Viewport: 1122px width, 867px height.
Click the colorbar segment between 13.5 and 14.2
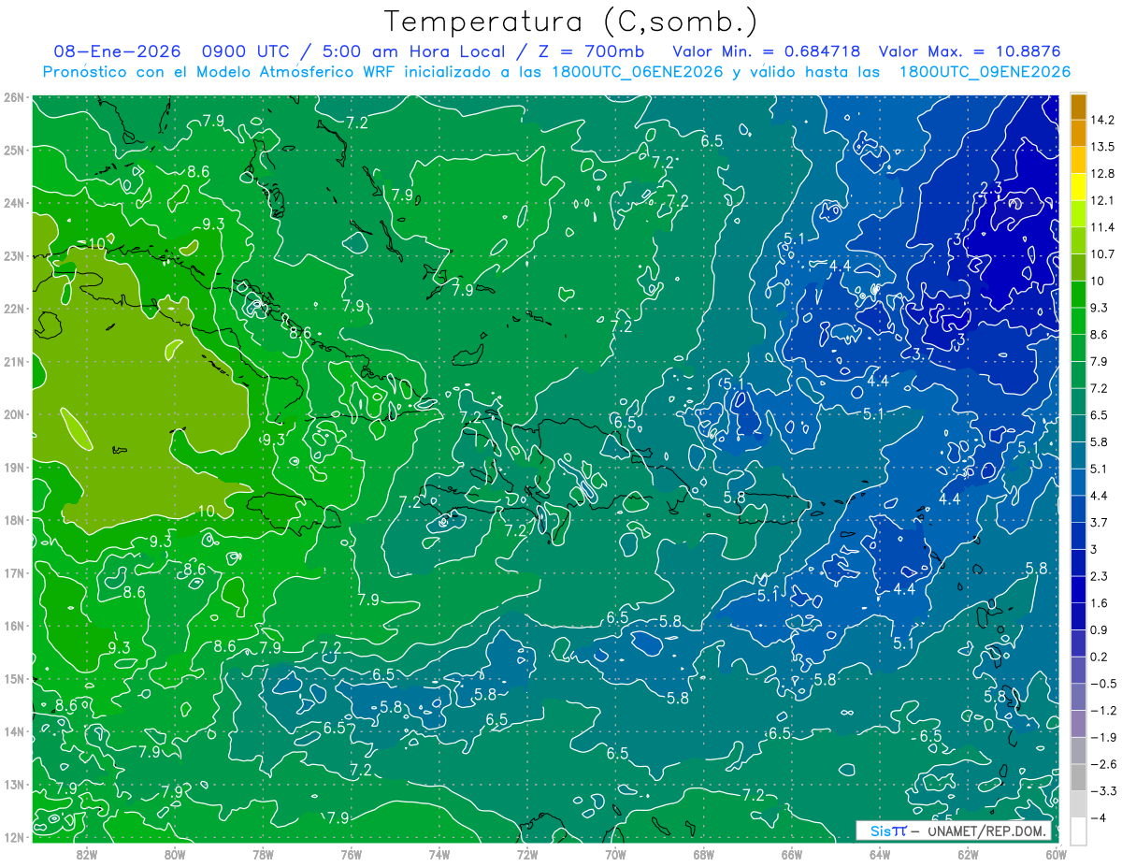pos(1078,134)
